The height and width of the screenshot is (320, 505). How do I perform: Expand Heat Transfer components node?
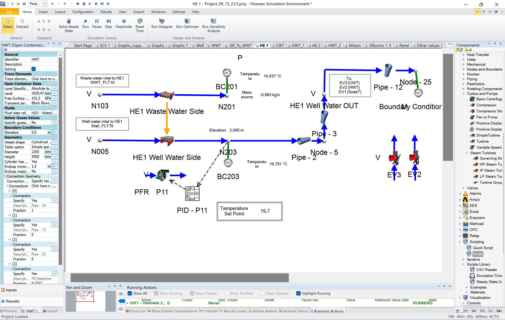point(463,55)
